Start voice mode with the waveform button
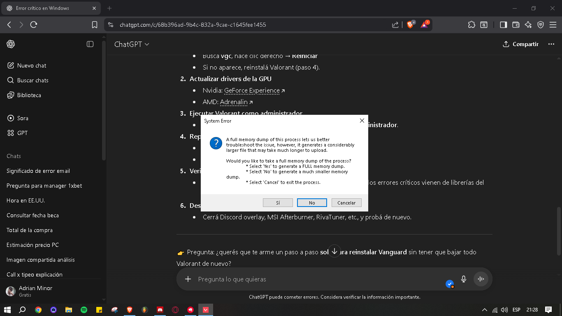The height and width of the screenshot is (316, 562). coord(481,279)
